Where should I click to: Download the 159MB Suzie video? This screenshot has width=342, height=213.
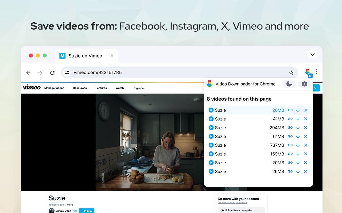coord(298,154)
